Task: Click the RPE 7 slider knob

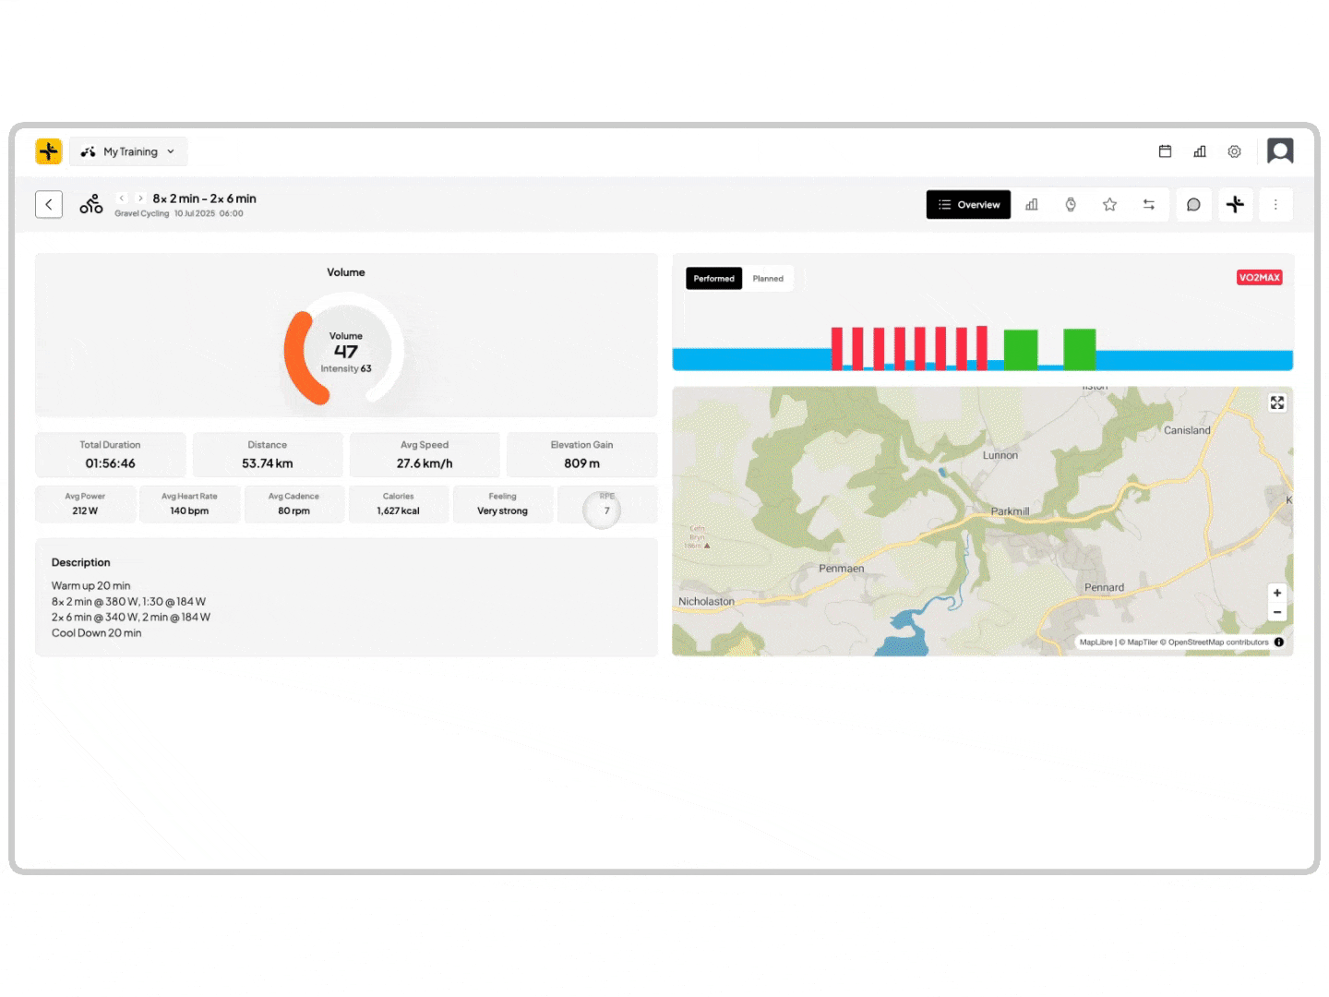Action: [x=603, y=511]
